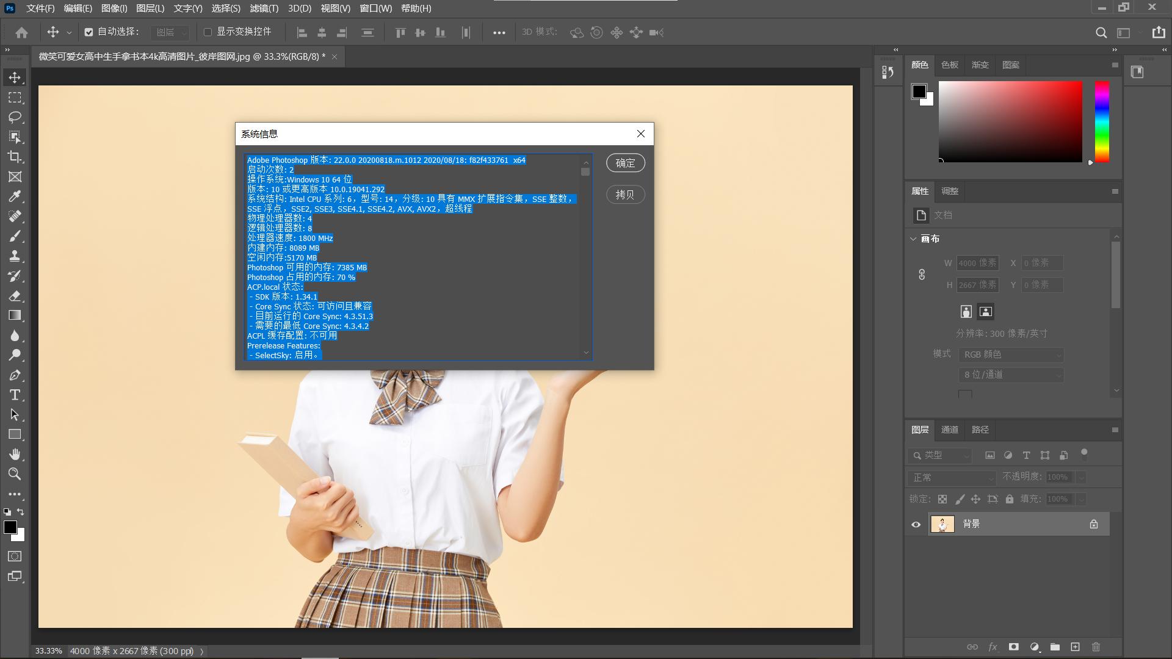Select the Move tool

[x=15, y=77]
